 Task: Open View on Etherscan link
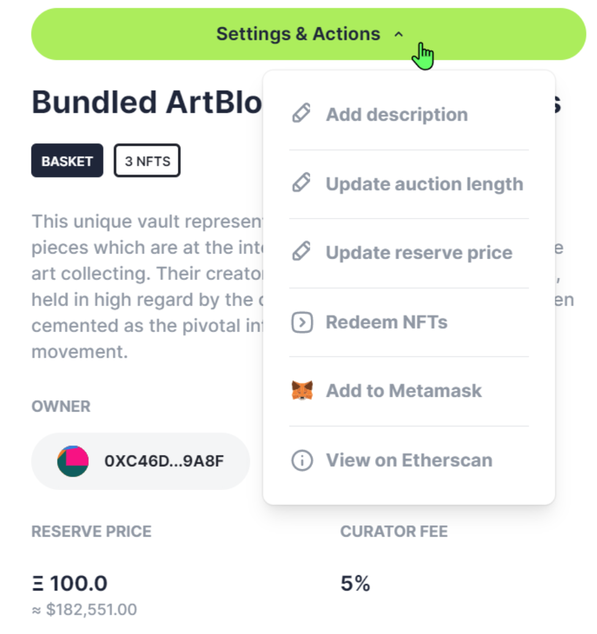(x=409, y=461)
